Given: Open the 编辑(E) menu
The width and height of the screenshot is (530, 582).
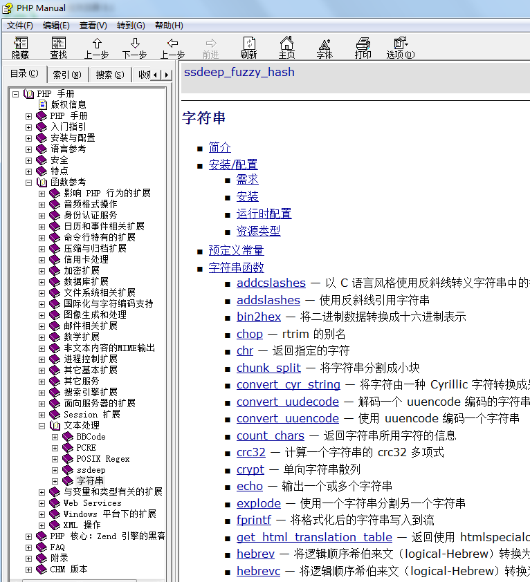Looking at the screenshot, I should 56,26.
